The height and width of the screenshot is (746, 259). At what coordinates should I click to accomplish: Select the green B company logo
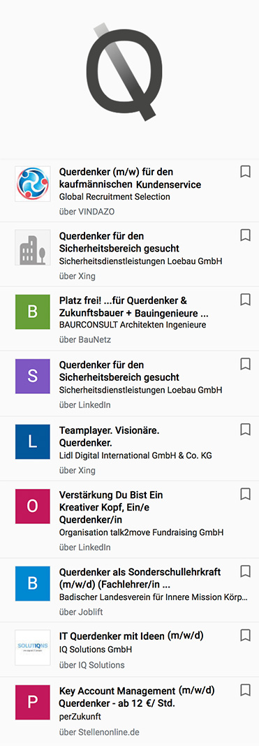(33, 312)
